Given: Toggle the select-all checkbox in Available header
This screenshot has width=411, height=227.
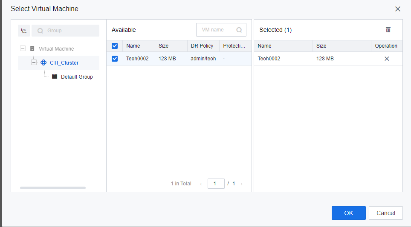Looking at the screenshot, I should tap(115, 46).
